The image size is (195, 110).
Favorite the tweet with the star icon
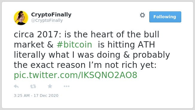pos(50,86)
